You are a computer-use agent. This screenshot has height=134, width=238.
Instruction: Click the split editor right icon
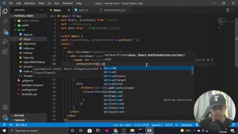[228, 10]
